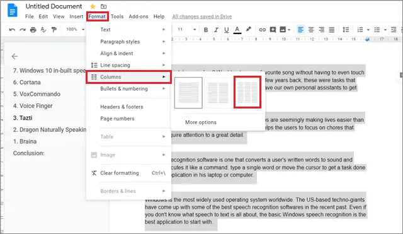Open numbered list dropdown arrow
The width and height of the screenshot is (403, 234).
[x=368, y=30]
